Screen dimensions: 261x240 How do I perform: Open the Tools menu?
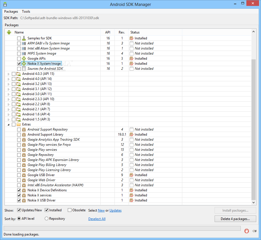click(x=26, y=12)
